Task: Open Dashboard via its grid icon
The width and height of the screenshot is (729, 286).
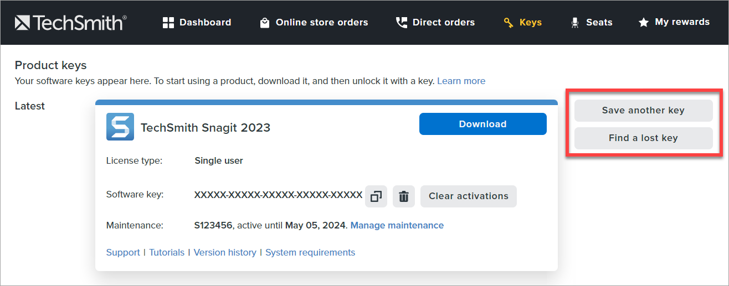Action: click(x=168, y=23)
